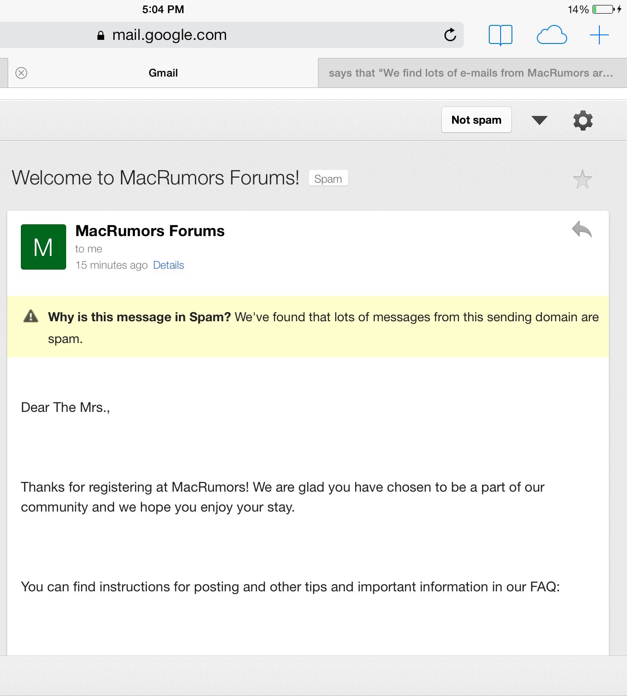Image resolution: width=627 pixels, height=696 pixels.
Task: Click the green M sender avatar
Action: click(x=43, y=247)
